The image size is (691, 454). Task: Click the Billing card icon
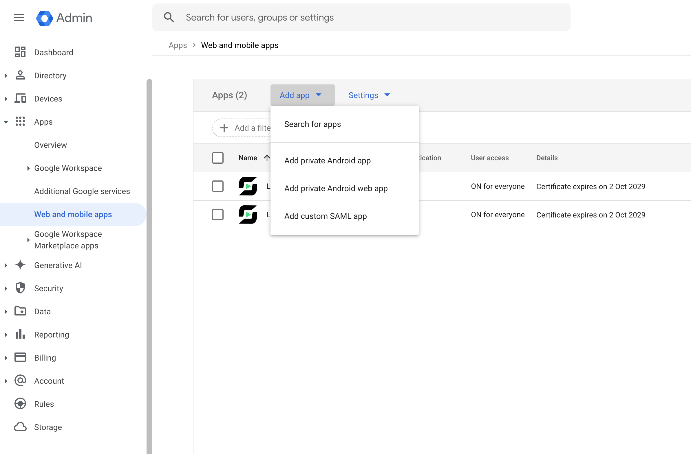pyautogui.click(x=20, y=357)
